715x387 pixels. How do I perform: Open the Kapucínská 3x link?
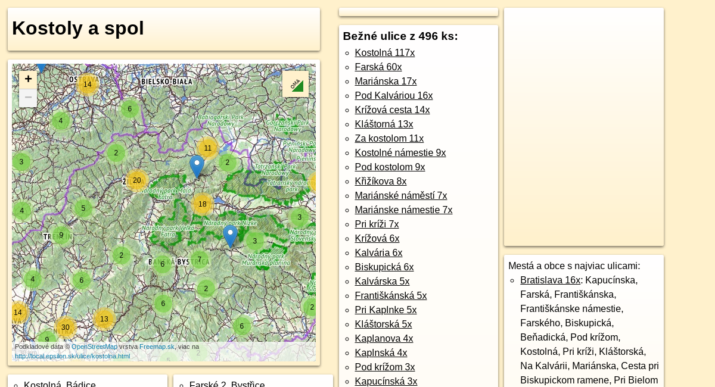point(386,381)
